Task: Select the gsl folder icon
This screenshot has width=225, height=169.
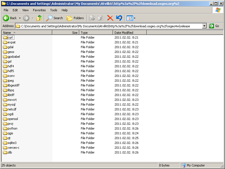Action: click(x=5, y=61)
